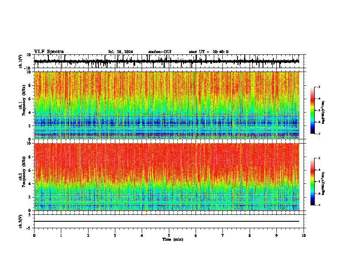The image size is (342, 264).
Task: Click the ch.2 "Frequency (kHz)" axis label
Action: [24, 172]
